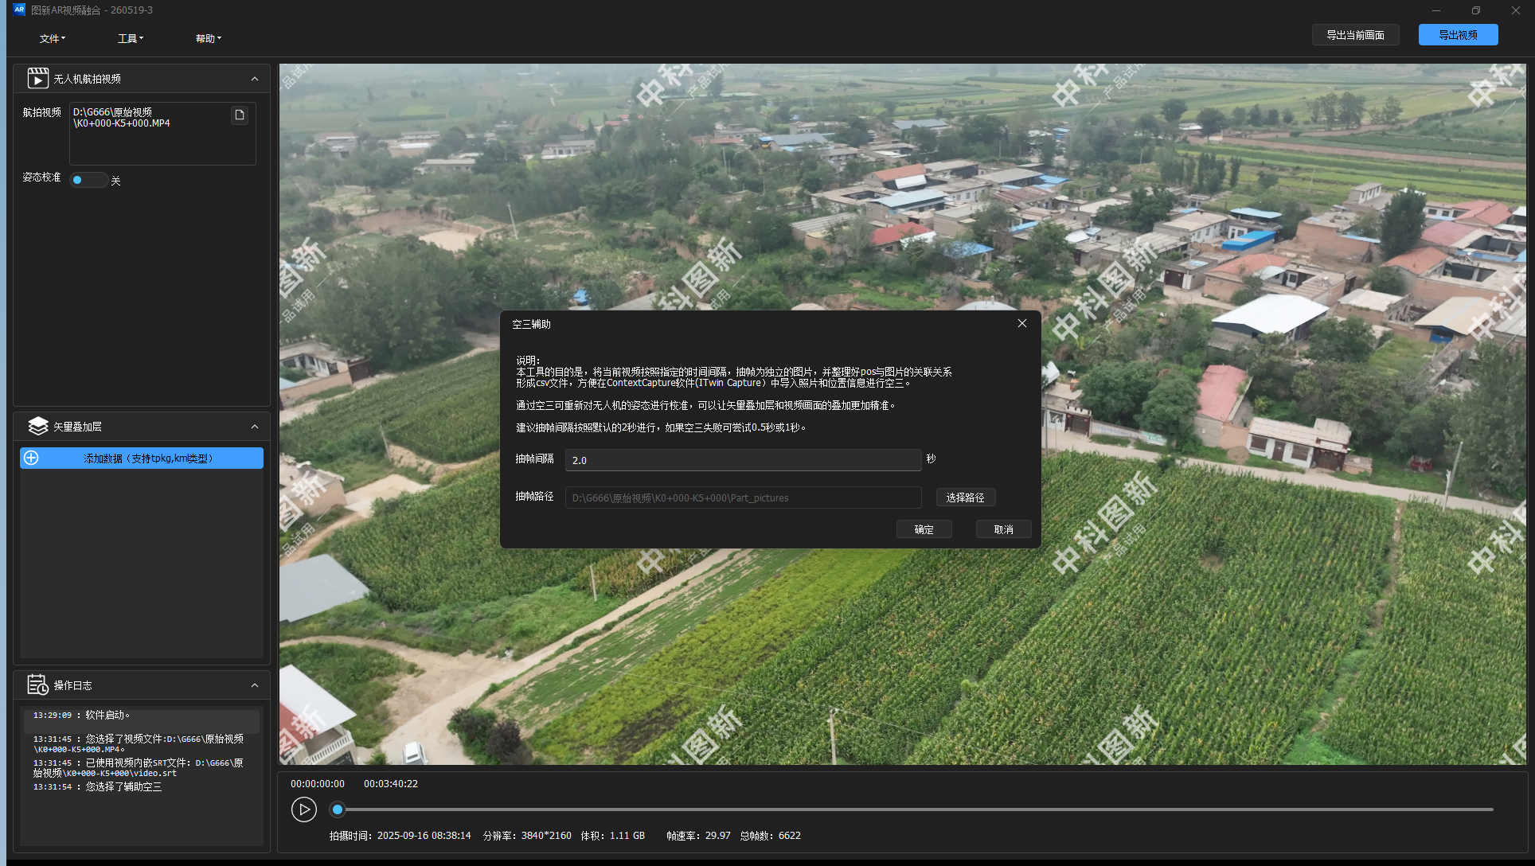
Task: Click the 抽帧间隔 input field
Action: click(743, 460)
